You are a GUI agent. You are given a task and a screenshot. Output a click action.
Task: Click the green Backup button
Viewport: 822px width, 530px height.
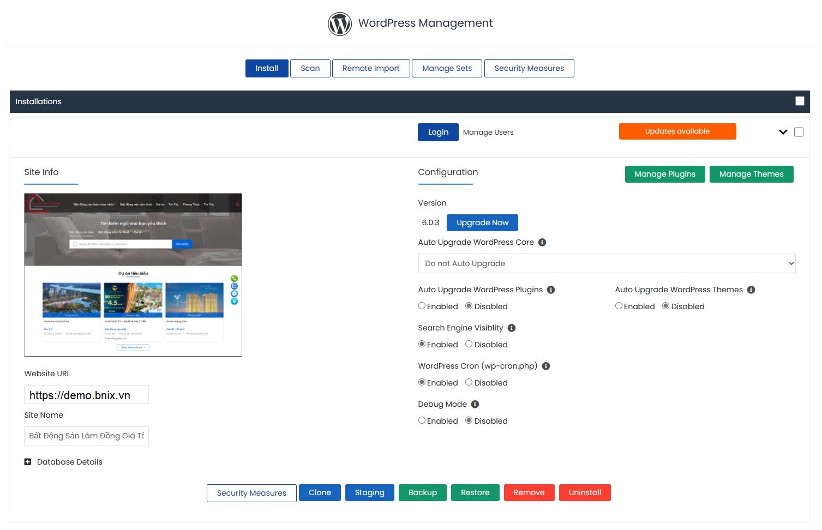click(x=423, y=492)
